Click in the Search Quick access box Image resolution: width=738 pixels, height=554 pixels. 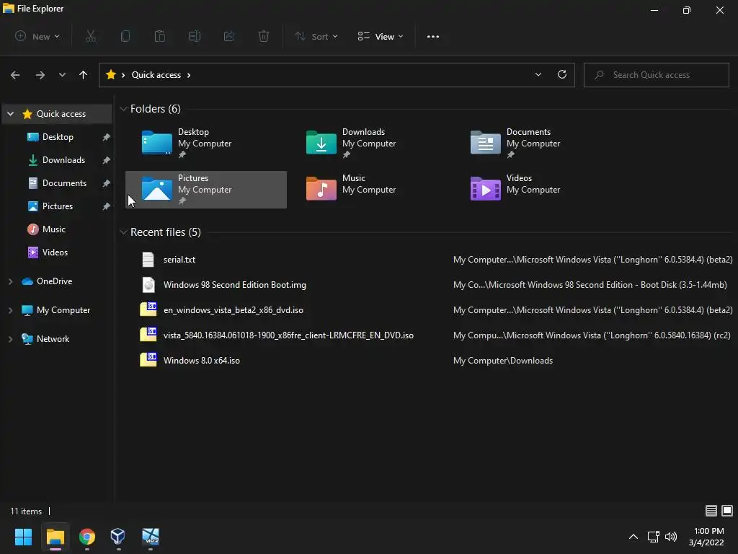[657, 74]
